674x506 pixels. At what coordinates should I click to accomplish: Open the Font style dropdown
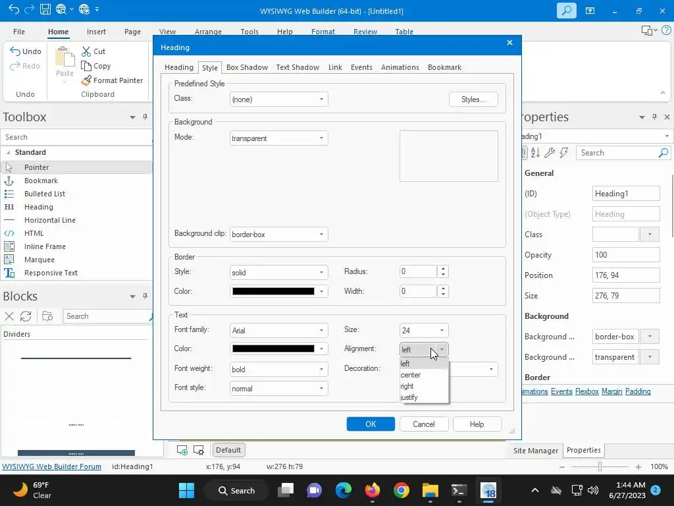(278, 389)
